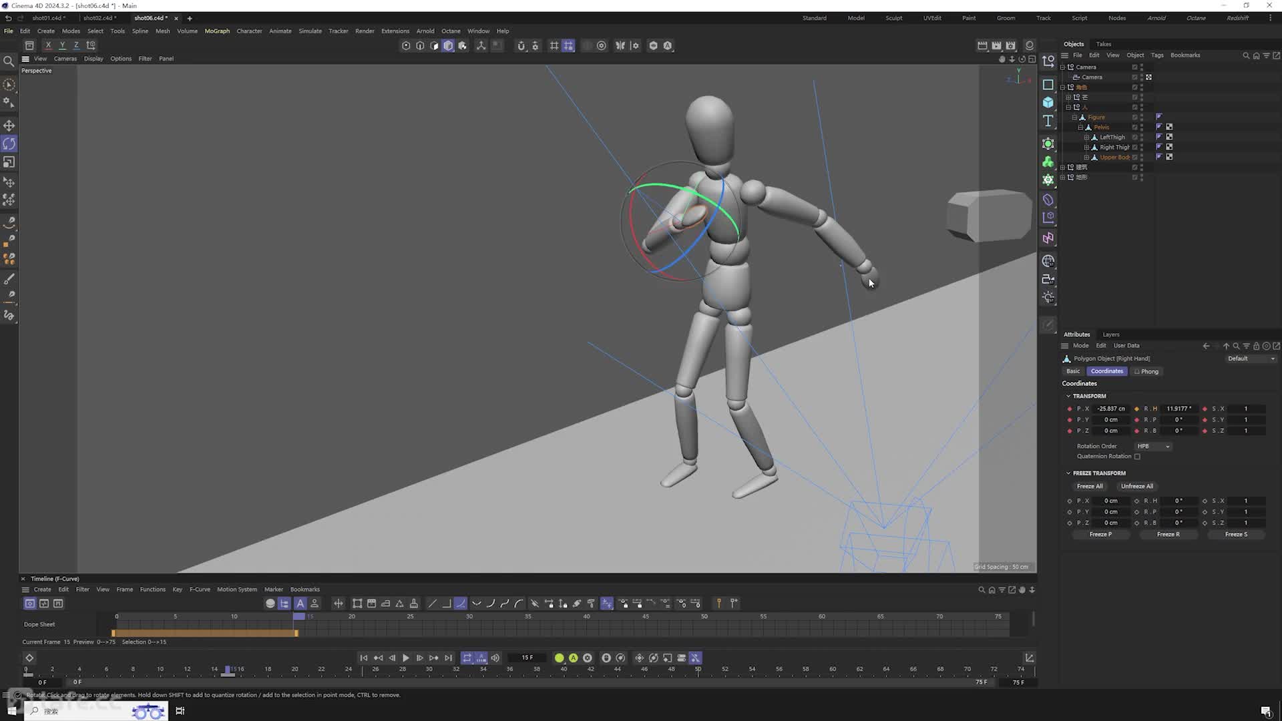Toggle loop playback mode in timeline controls
Viewport: 1282px width, 721px height.
pyautogui.click(x=467, y=658)
